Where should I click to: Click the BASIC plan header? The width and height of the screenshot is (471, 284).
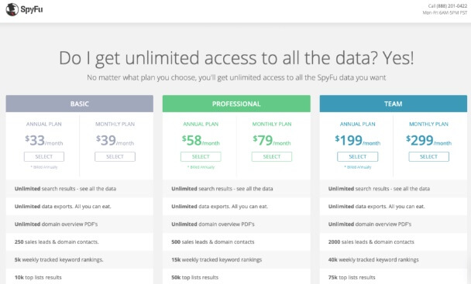point(80,104)
